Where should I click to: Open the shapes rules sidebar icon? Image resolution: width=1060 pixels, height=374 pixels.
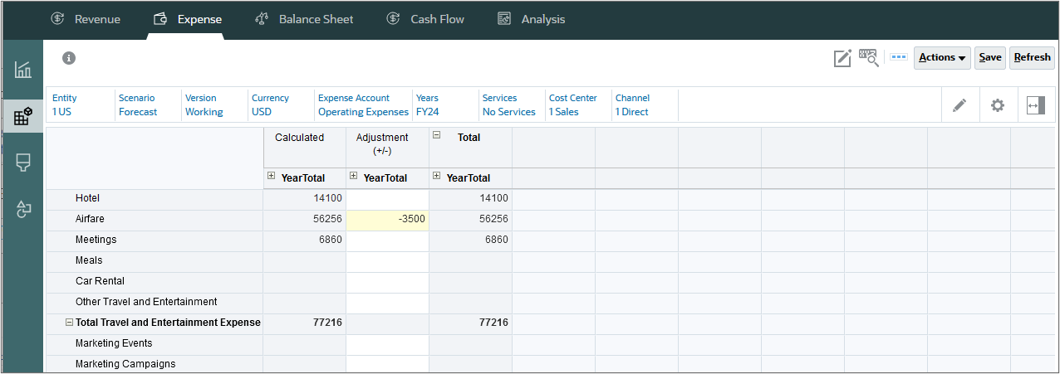click(x=23, y=210)
